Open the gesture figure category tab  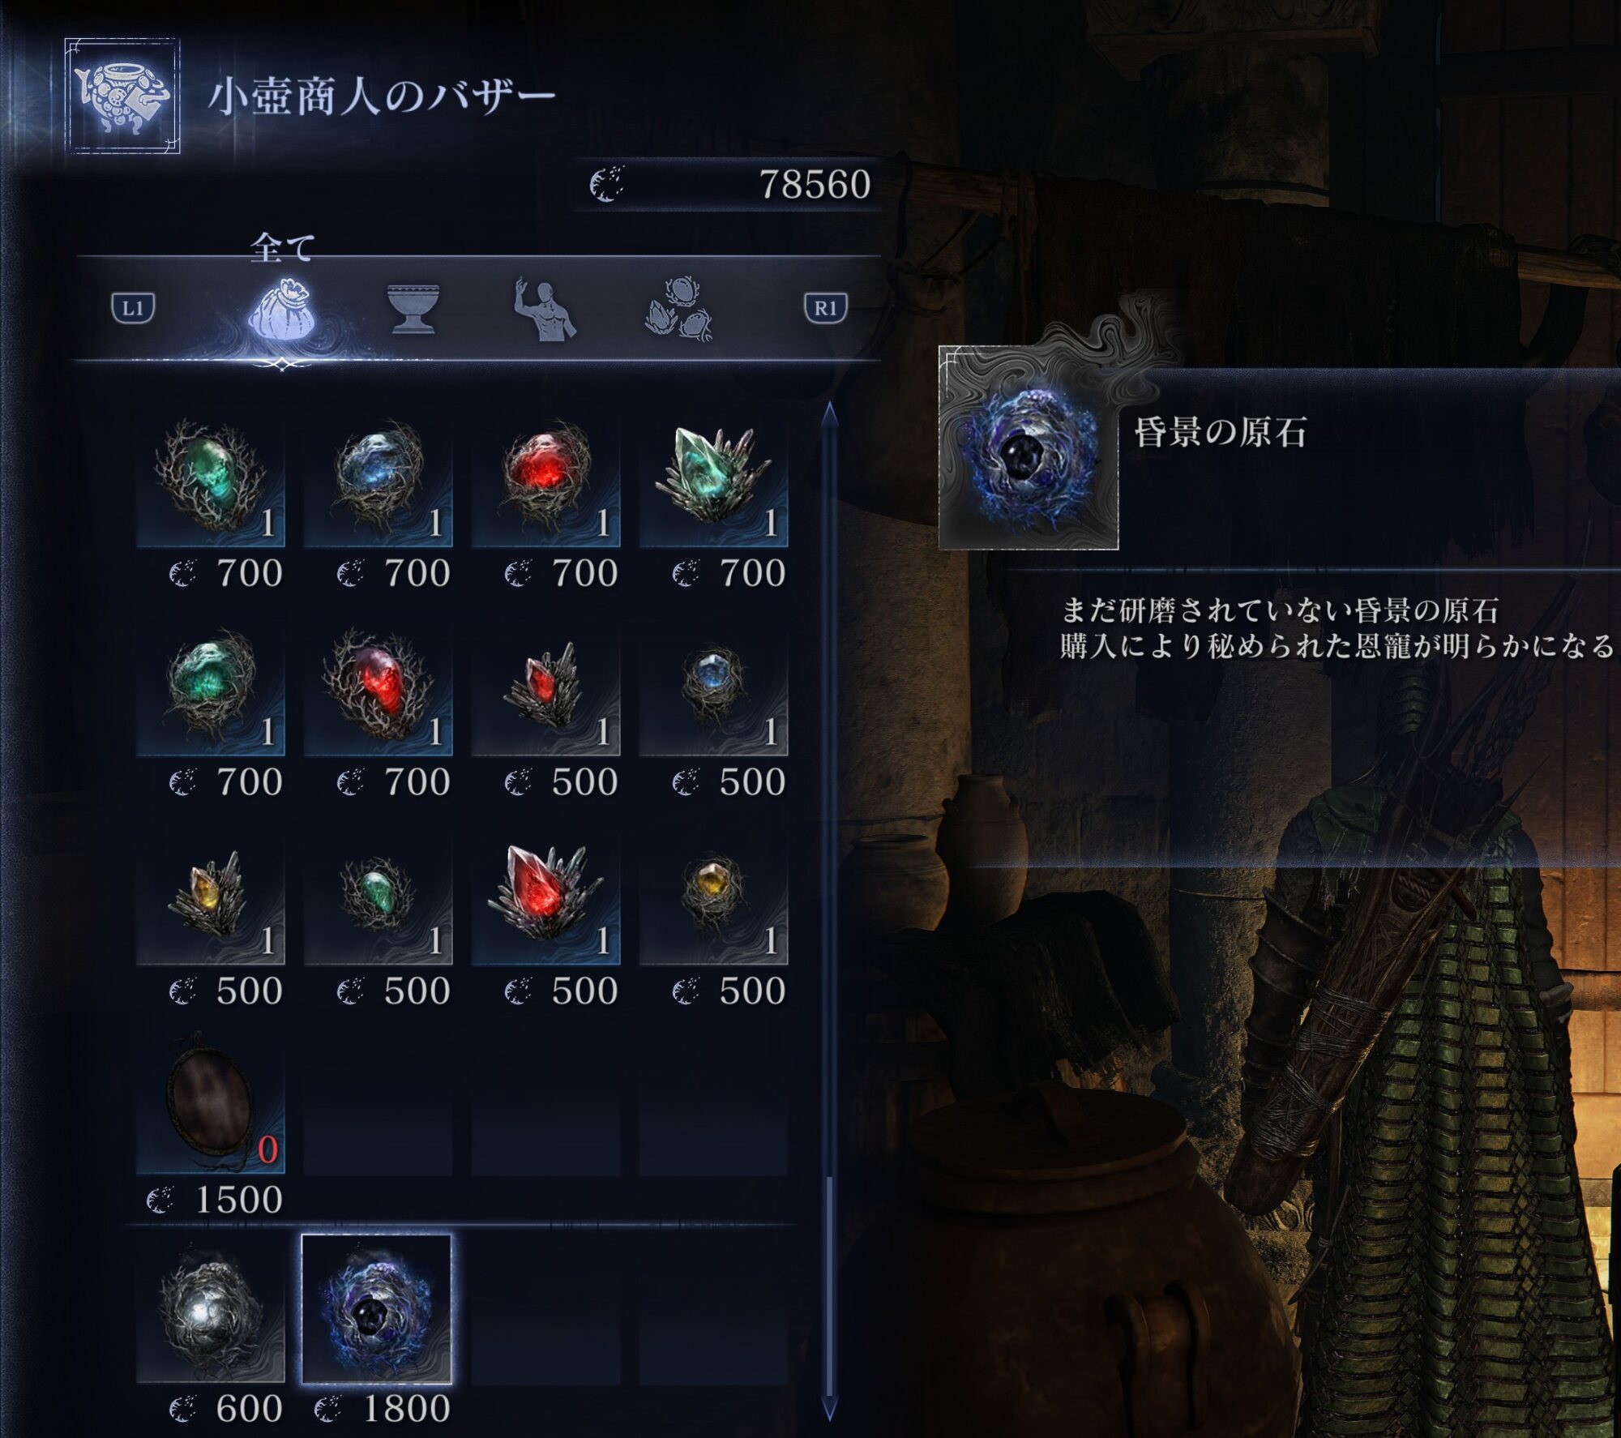[x=545, y=309]
